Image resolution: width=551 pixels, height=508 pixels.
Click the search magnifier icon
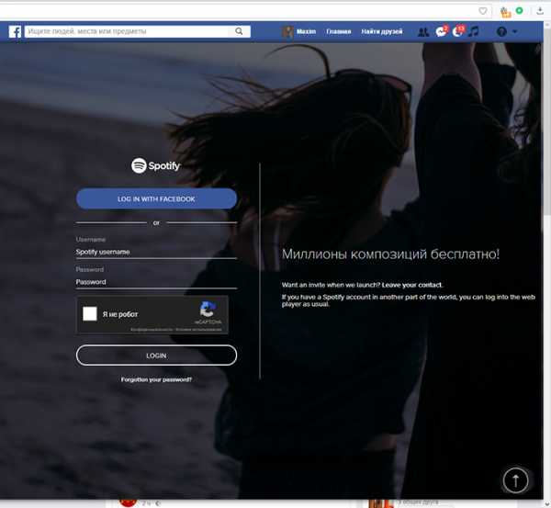pyautogui.click(x=239, y=31)
